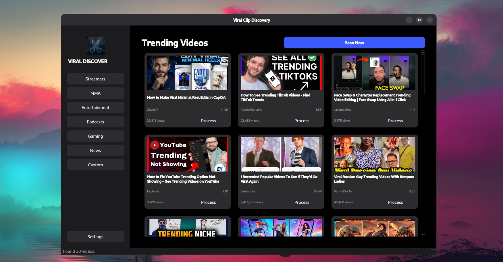Screen dimensions: 503x262
Task: Minimize the Viral Clip Discovery window
Action: coord(409,20)
